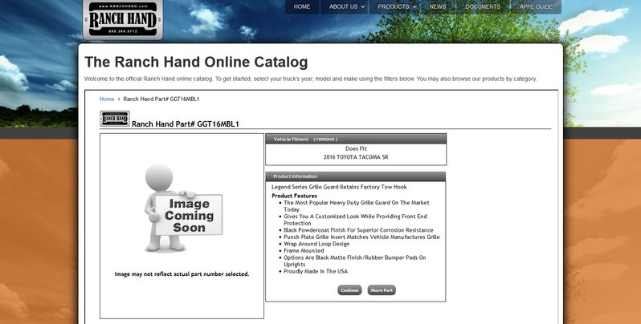Open the PRODUCTS menu
Viewport: 641px width, 324px height.
[394, 6]
